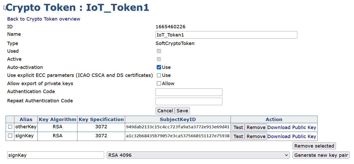Image resolution: width=354 pixels, height=164 pixels.
Task: Check Allow export of private keys
Action: pos(159,84)
